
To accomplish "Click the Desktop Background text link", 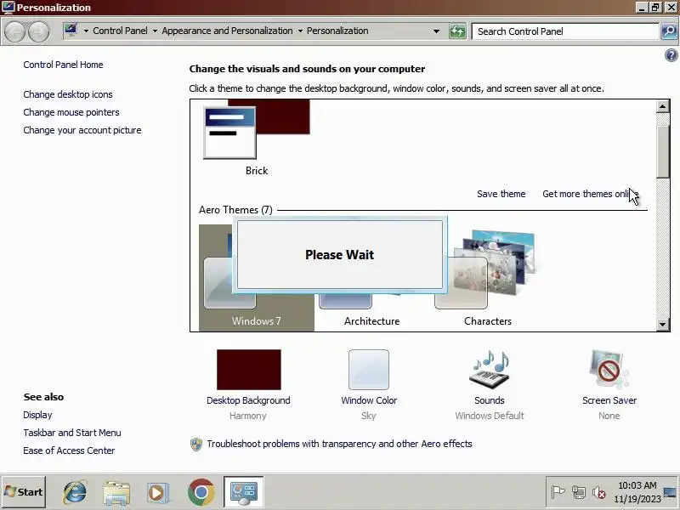I will pos(248,400).
